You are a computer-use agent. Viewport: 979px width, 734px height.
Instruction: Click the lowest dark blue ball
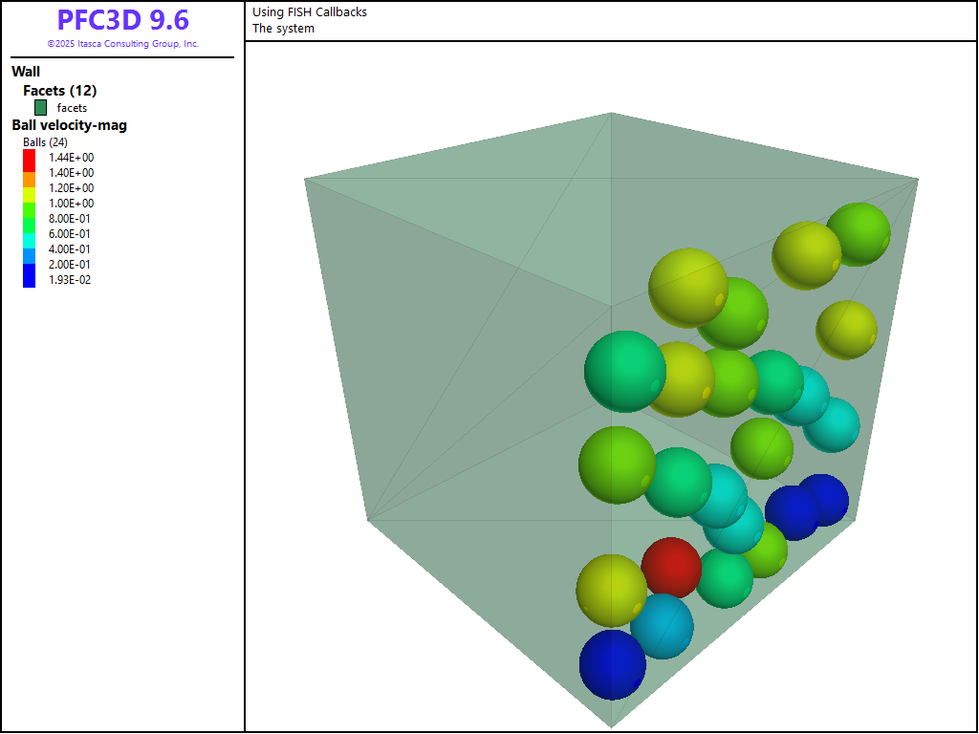pyautogui.click(x=612, y=664)
